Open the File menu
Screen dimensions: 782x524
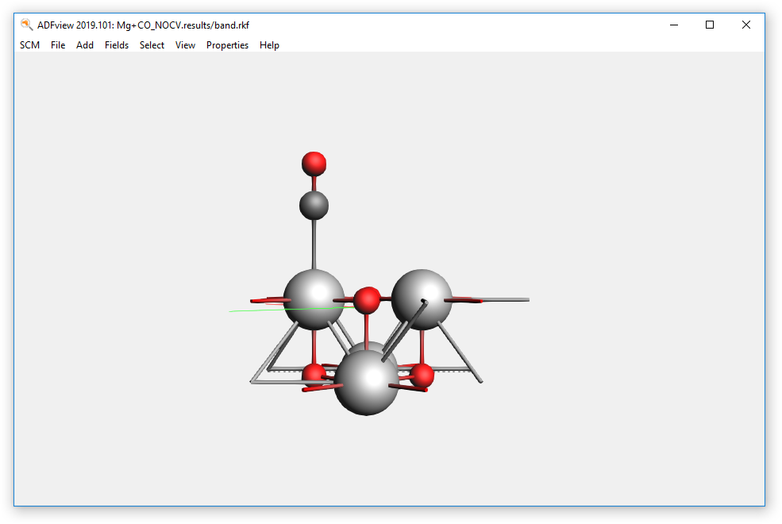tap(57, 45)
